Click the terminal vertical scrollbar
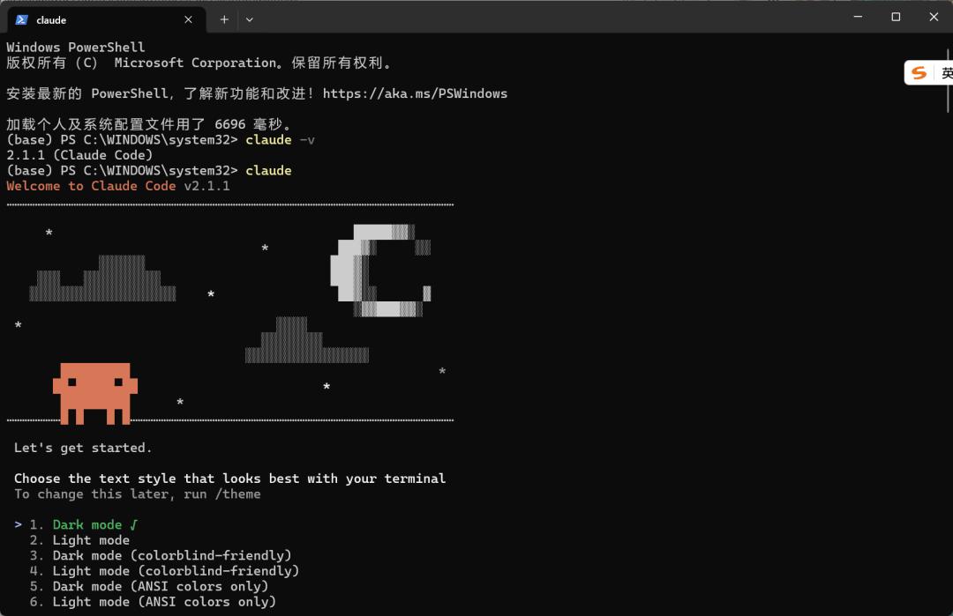953x616 pixels. pyautogui.click(x=948, y=82)
